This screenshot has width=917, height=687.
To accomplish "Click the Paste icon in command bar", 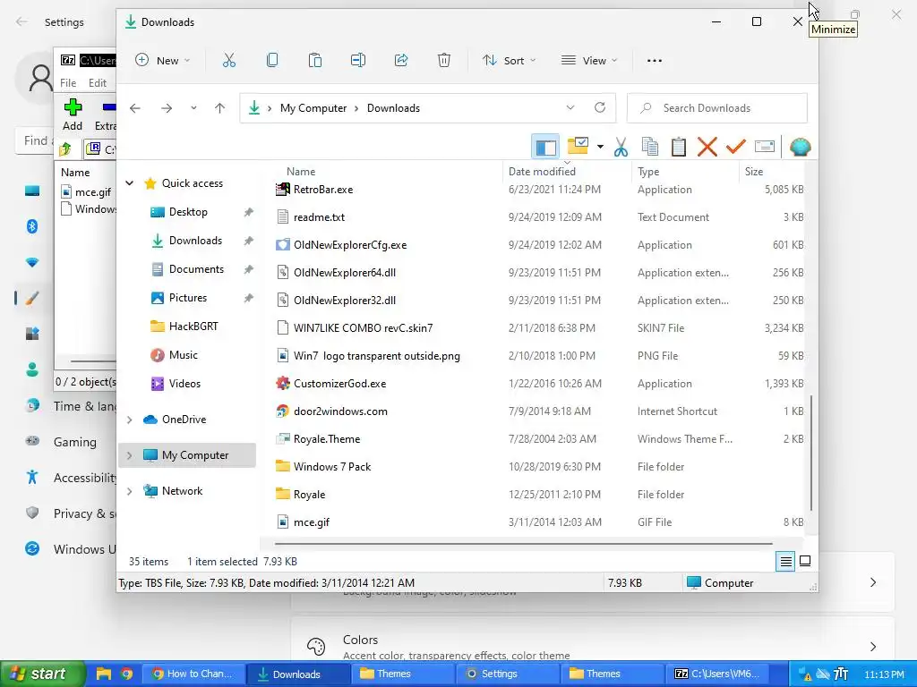I will point(314,60).
